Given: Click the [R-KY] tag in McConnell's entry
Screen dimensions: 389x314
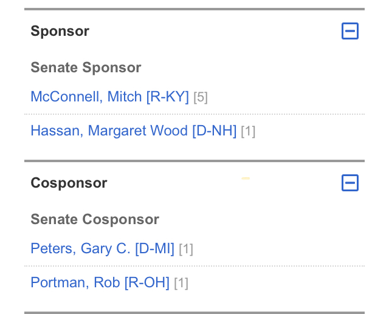Looking at the screenshot, I should tap(168, 97).
